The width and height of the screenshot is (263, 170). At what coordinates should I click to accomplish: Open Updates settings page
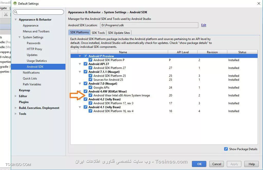point(32,55)
